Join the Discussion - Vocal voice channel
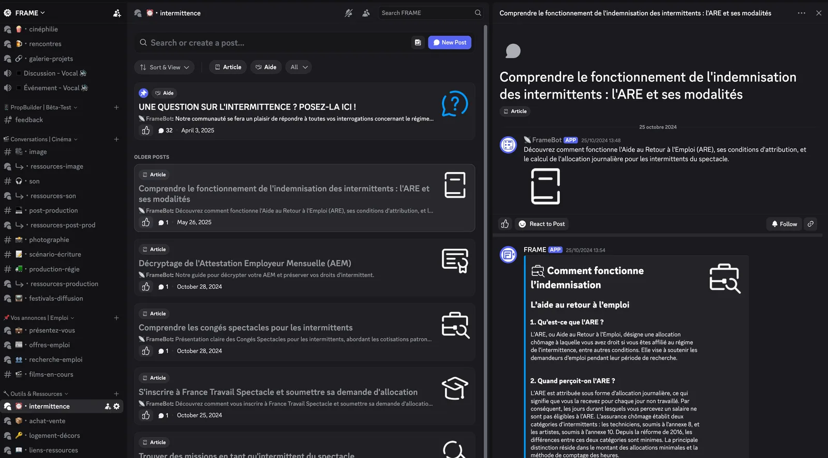Viewport: 828px width, 458px height. click(62, 73)
